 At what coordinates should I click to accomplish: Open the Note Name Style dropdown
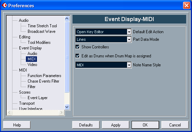click(129, 65)
